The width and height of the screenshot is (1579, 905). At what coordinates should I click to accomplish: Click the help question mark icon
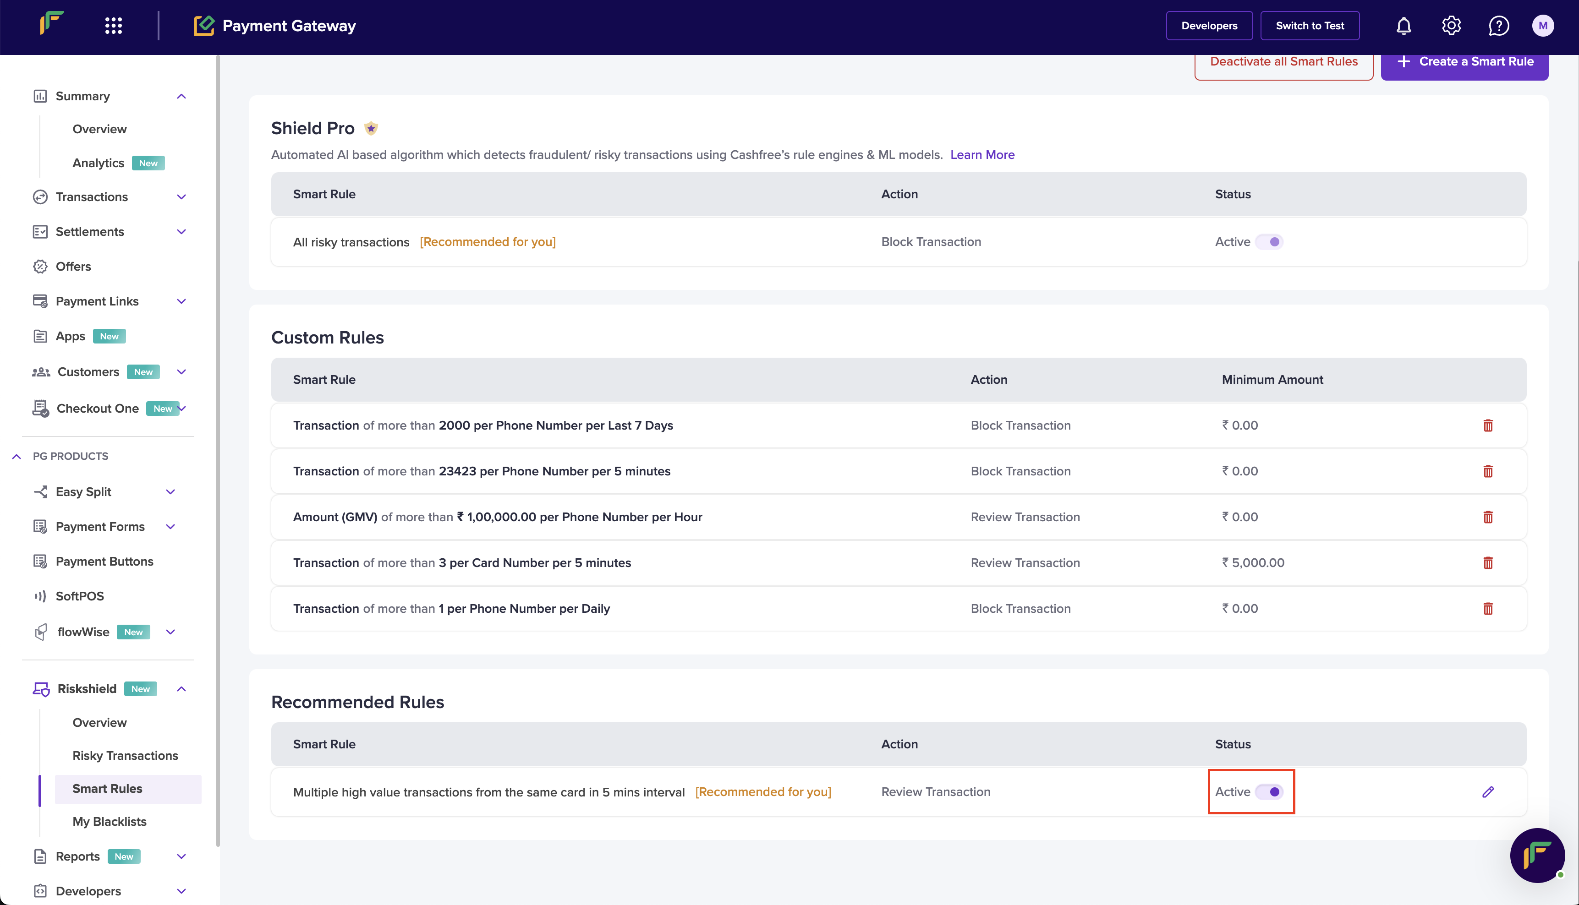coord(1498,26)
